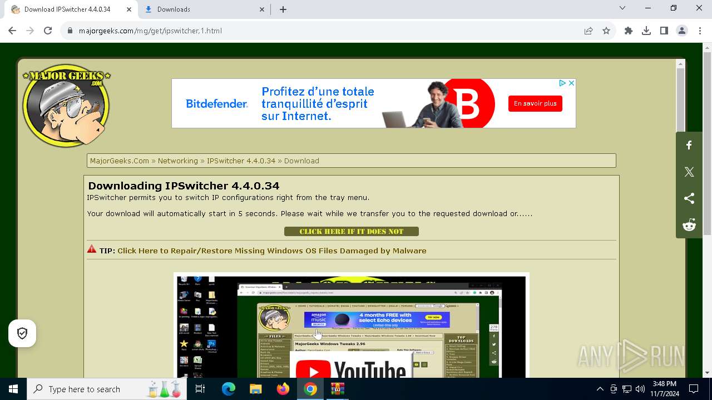Open Chrome tab search dropdown
The width and height of the screenshot is (712, 400).
click(x=622, y=8)
